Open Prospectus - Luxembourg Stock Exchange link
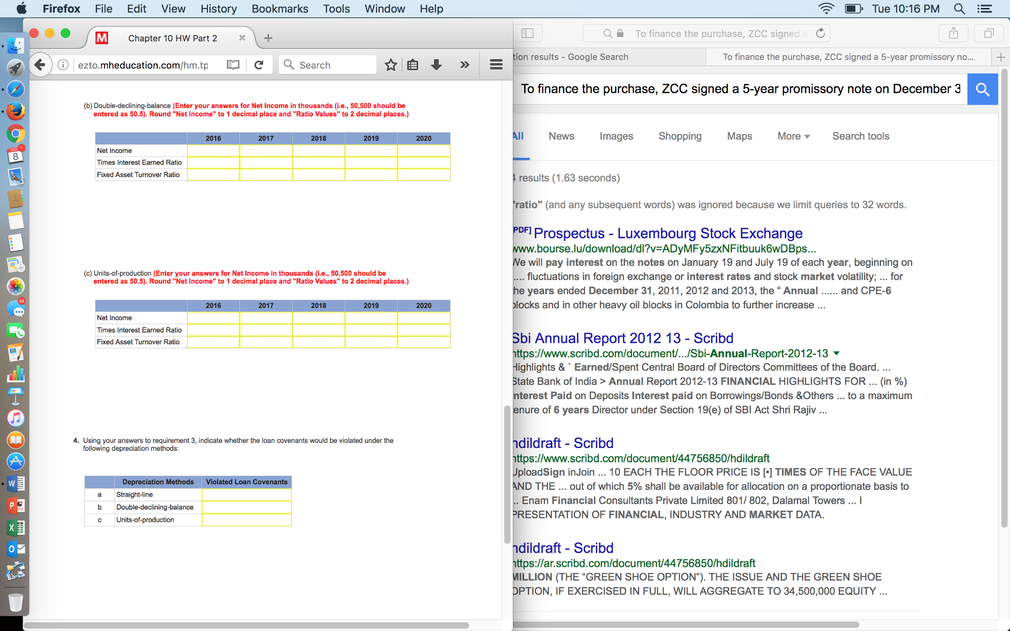Image resolution: width=1010 pixels, height=631 pixels. click(x=668, y=233)
